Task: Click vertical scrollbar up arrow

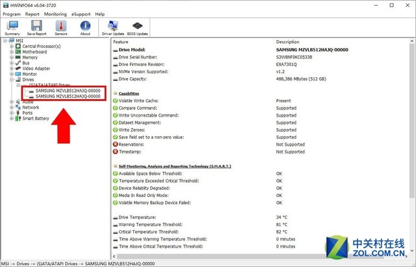Action: click(x=411, y=41)
